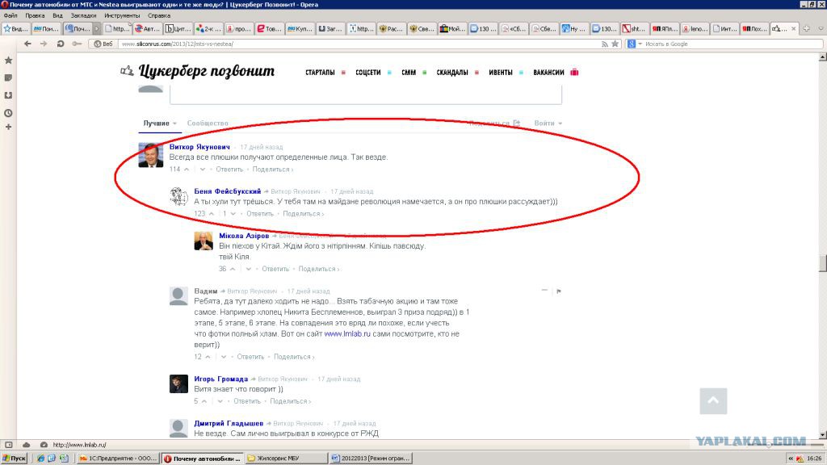The image size is (827, 465).
Task: Toggle the panel button in the status bar
Action: pyautogui.click(x=9, y=445)
